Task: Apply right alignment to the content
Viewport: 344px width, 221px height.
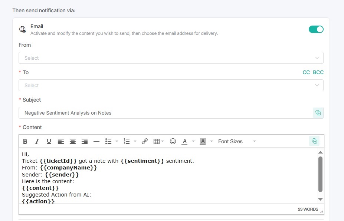Action: tap(85, 141)
